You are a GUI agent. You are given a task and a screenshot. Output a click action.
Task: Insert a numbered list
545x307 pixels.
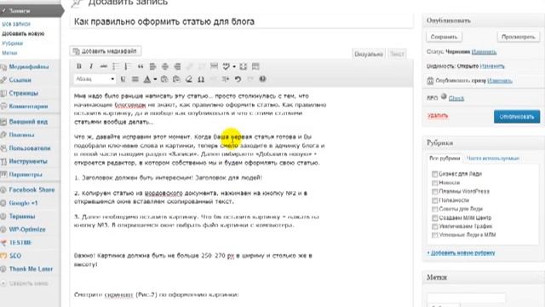128,67
